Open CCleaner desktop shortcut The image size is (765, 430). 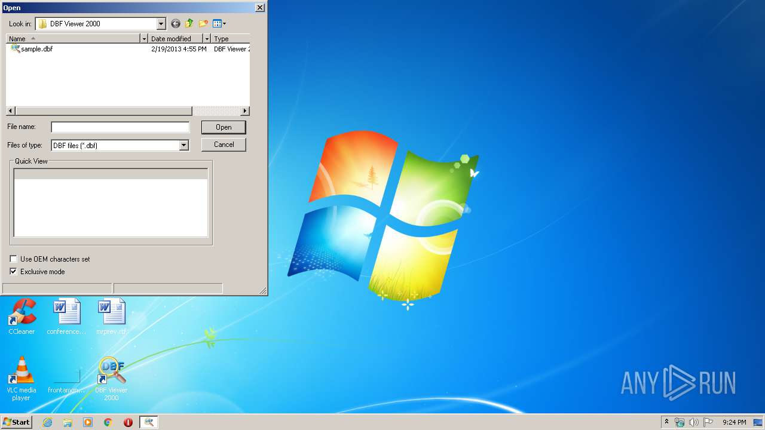click(22, 317)
